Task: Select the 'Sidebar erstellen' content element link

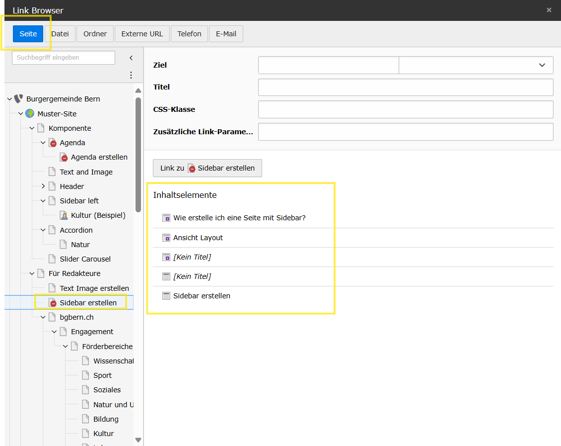Action: click(x=202, y=296)
